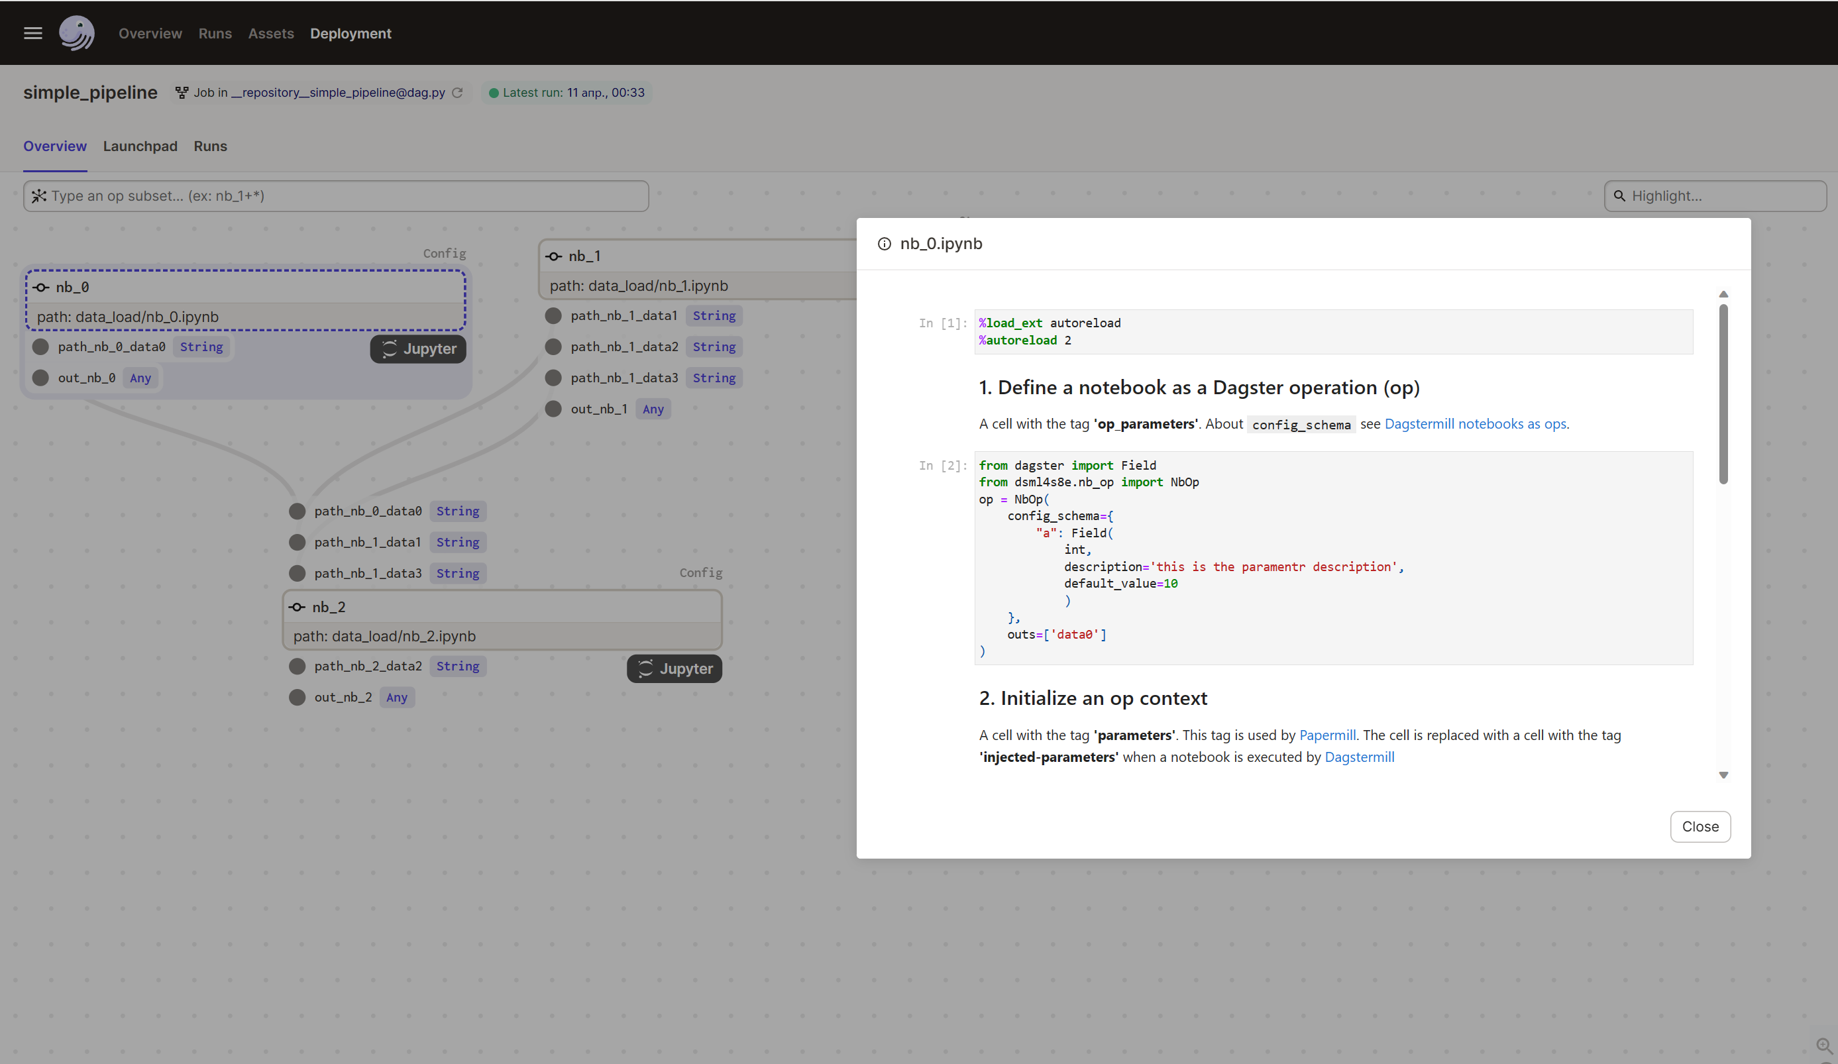1838x1064 pixels.
Task: Click the In [1] code cell
Action: 1333,332
